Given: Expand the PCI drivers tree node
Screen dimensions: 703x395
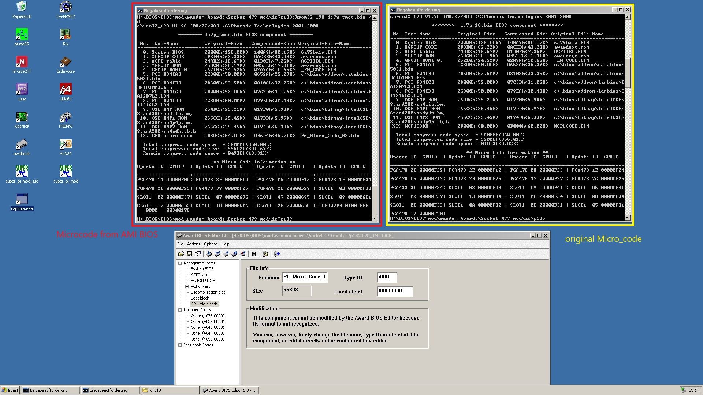Looking at the screenshot, I should 187,286.
